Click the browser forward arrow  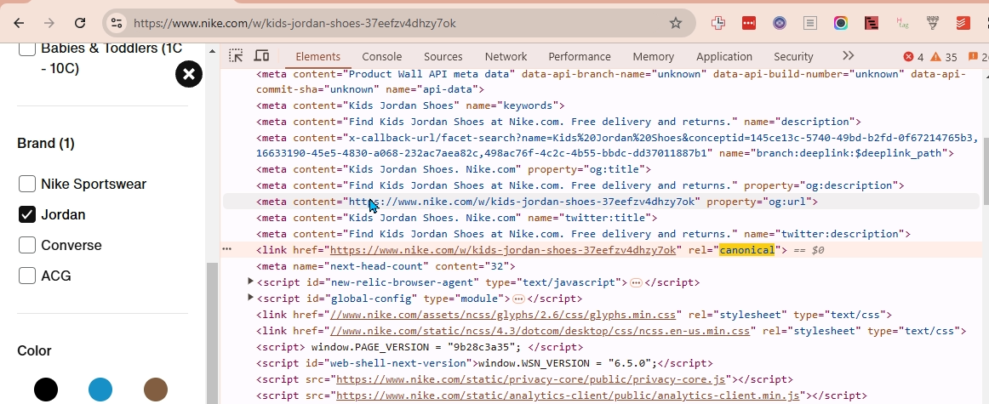[x=49, y=23]
